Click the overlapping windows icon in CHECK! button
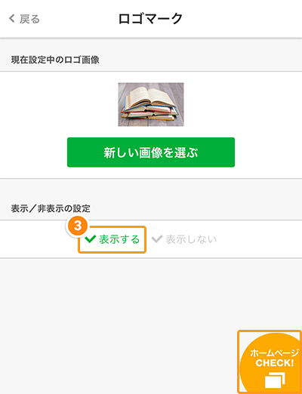Screen dimensions: 302x394 275,380
